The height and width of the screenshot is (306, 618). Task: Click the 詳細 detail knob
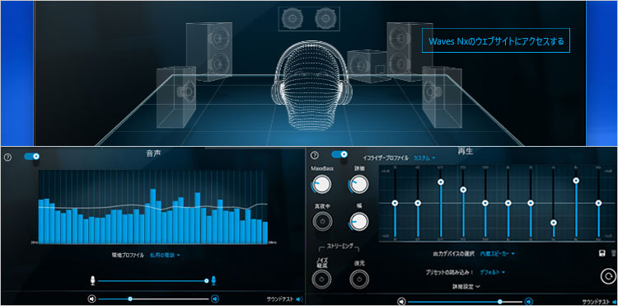pos(358,184)
